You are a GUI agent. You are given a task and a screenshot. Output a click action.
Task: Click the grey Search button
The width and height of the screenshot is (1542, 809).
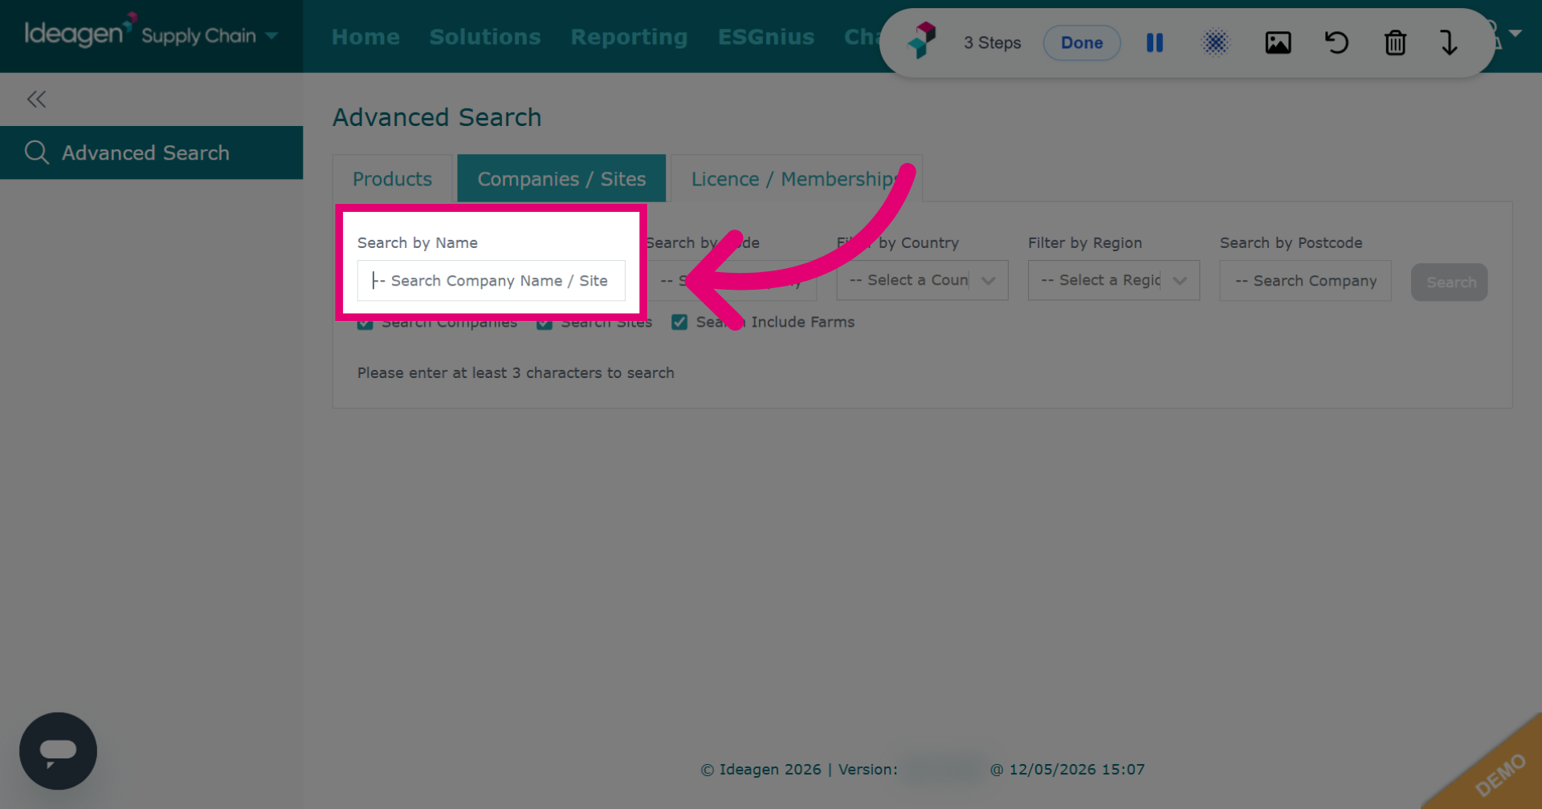1449,283
